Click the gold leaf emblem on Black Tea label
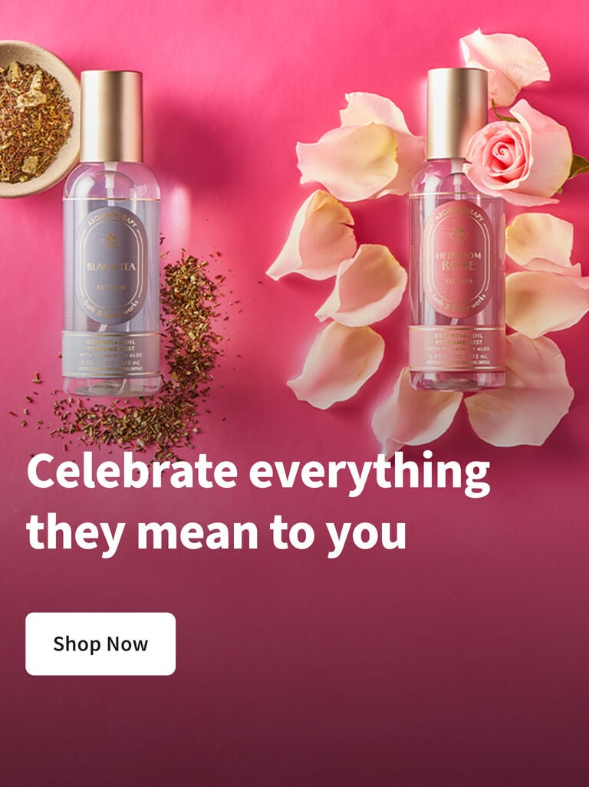The height and width of the screenshot is (787, 589). pos(110,242)
